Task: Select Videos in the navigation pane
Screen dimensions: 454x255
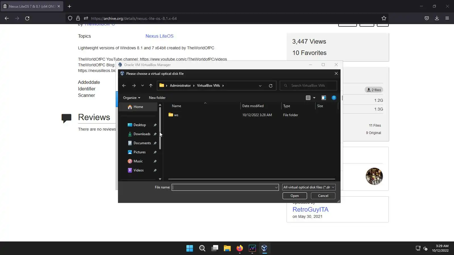Action: coord(138,170)
